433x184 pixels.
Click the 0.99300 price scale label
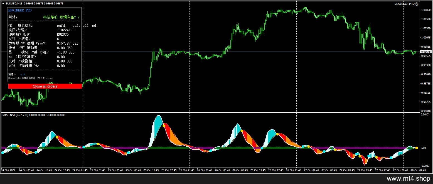(426, 65)
